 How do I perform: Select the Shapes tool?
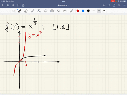(39, 11)
